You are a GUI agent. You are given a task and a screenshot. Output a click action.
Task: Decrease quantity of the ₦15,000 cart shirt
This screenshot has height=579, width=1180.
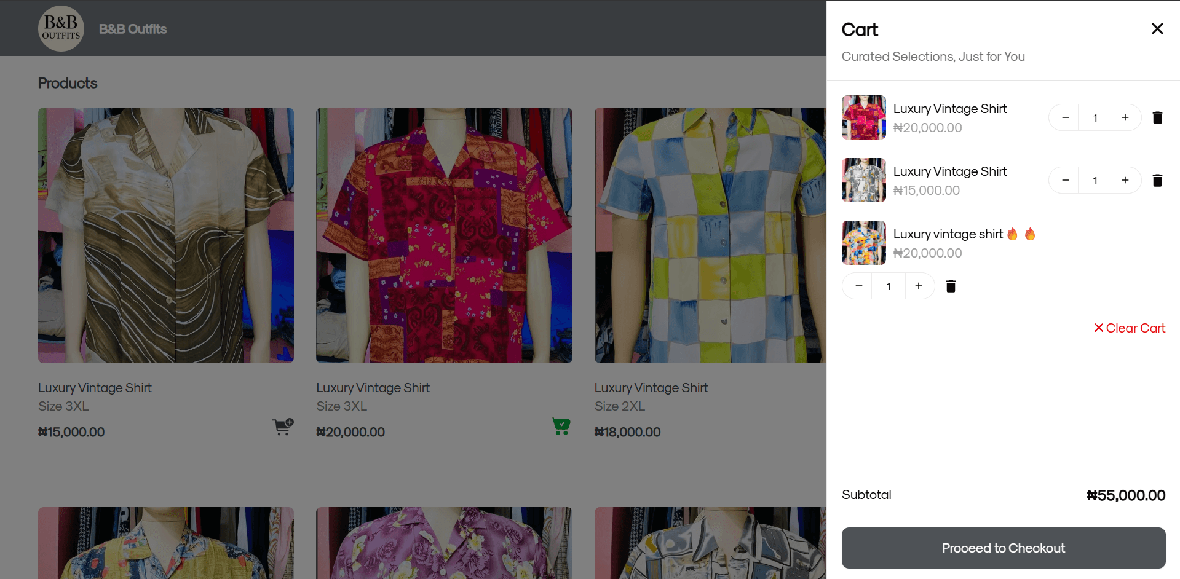pyautogui.click(x=1065, y=181)
